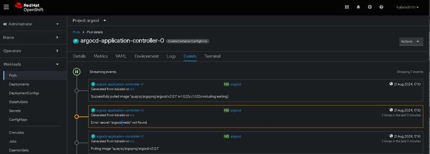Click timeline marker of 'Pulling image' event
Viewport: 430px width, 154px height.
77,143
